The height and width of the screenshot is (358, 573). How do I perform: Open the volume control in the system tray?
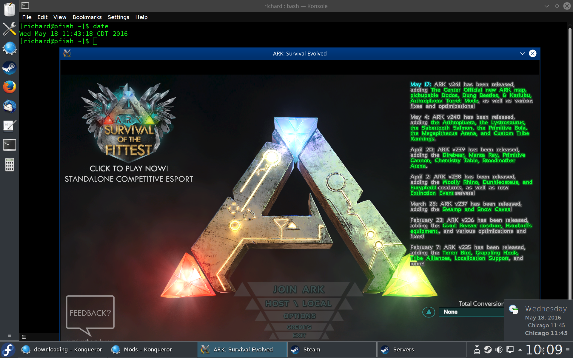click(x=499, y=350)
